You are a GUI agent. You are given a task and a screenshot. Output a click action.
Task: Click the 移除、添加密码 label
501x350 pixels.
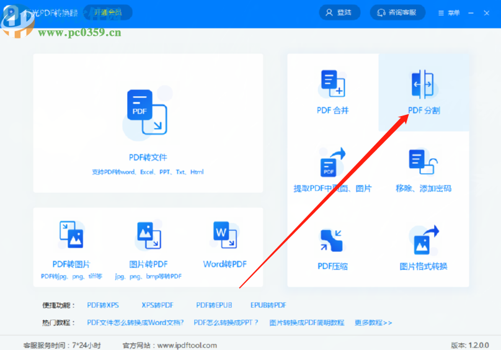[x=423, y=189]
